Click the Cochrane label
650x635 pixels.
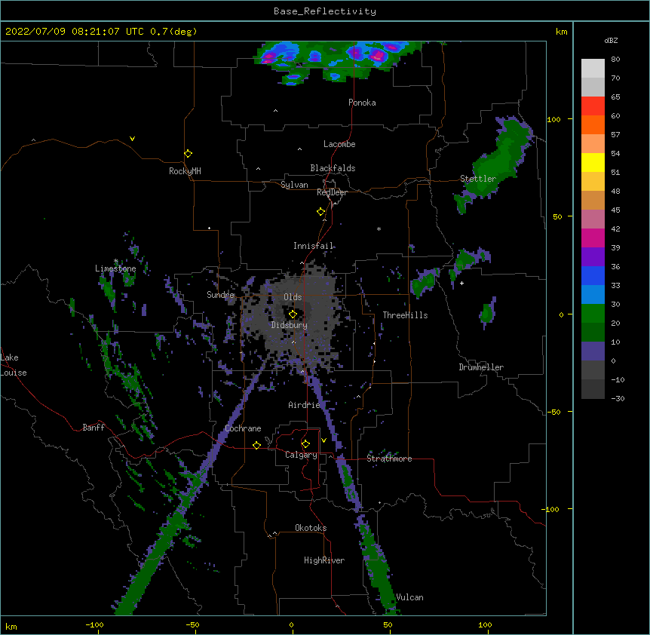tap(243, 428)
